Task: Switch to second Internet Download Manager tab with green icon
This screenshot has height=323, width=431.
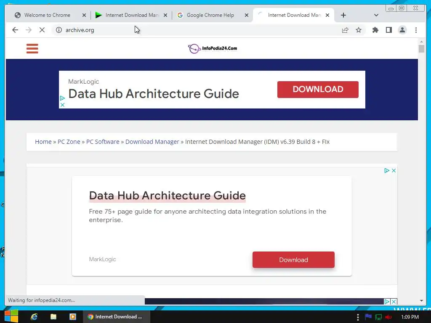Action: tap(132, 15)
